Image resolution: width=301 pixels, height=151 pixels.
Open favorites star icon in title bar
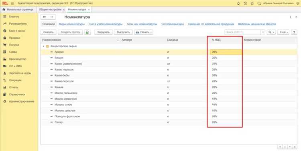(252, 4)
